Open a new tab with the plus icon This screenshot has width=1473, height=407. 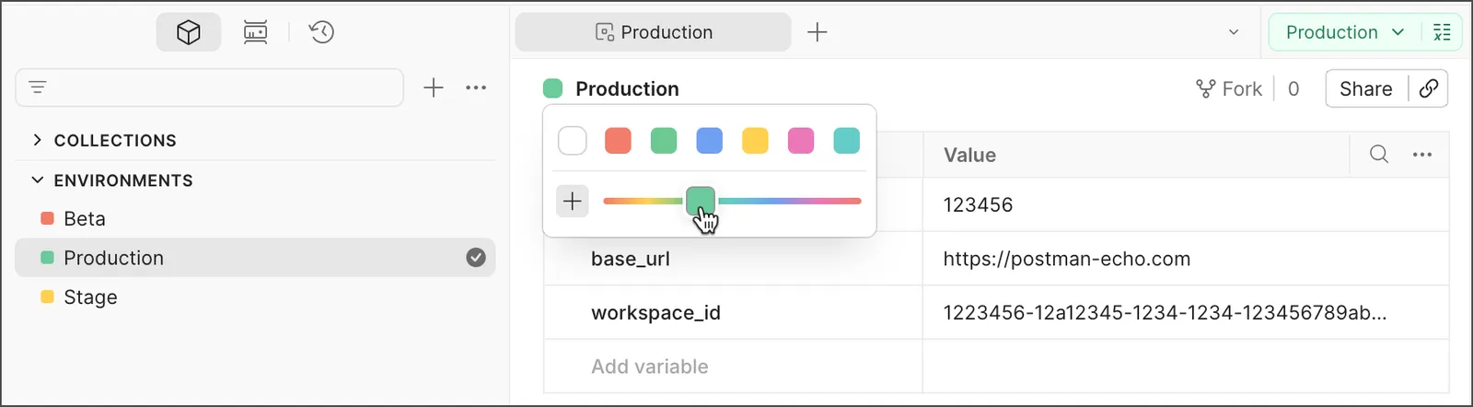point(817,32)
